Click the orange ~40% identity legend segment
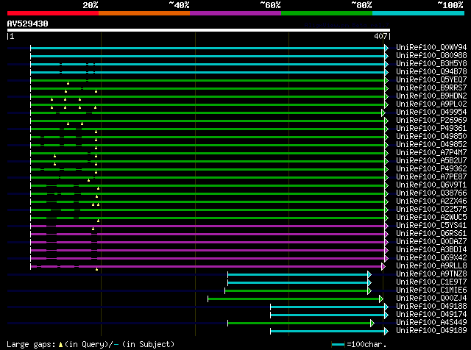Image resolution: width=471 pixels, height=350 pixels. (144, 13)
